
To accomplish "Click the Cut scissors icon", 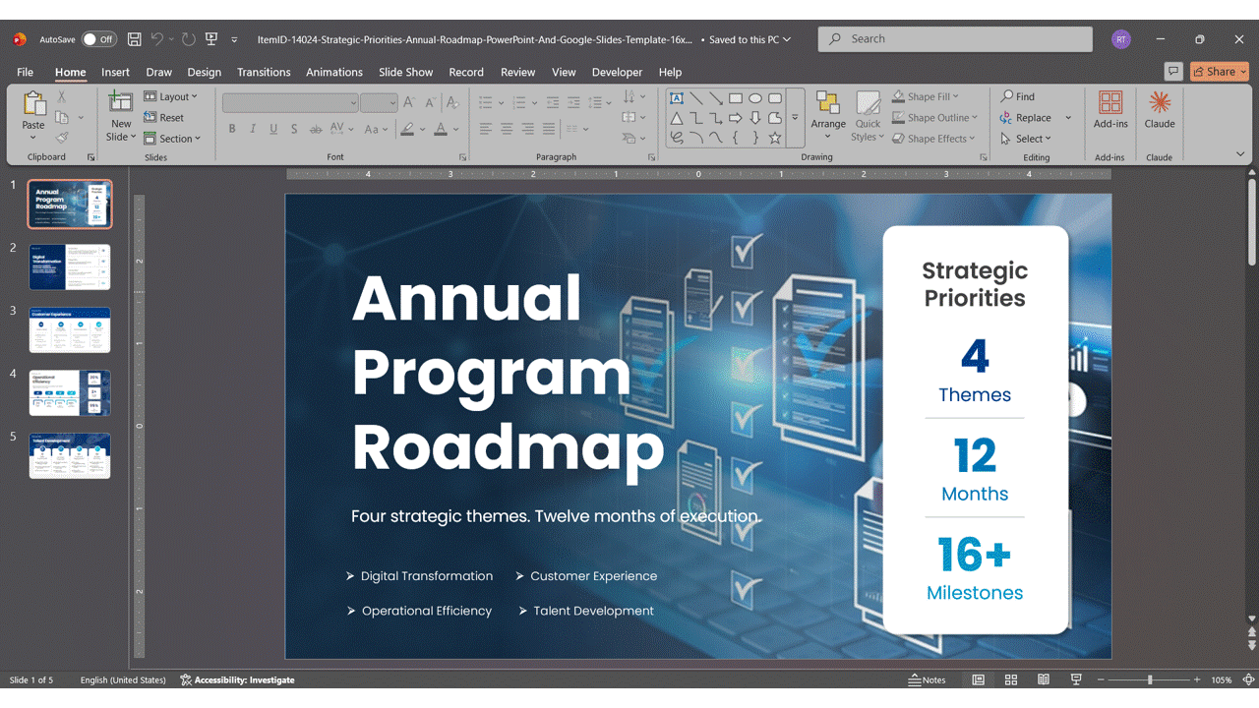I will pyautogui.click(x=61, y=96).
